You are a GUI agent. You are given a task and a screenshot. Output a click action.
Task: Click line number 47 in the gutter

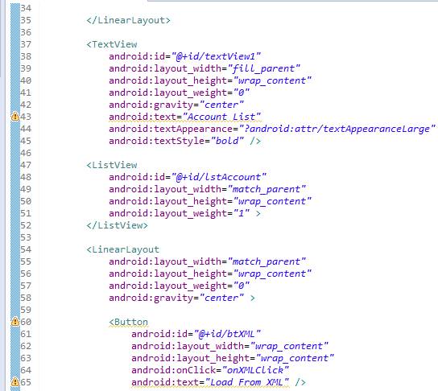pyautogui.click(x=26, y=165)
